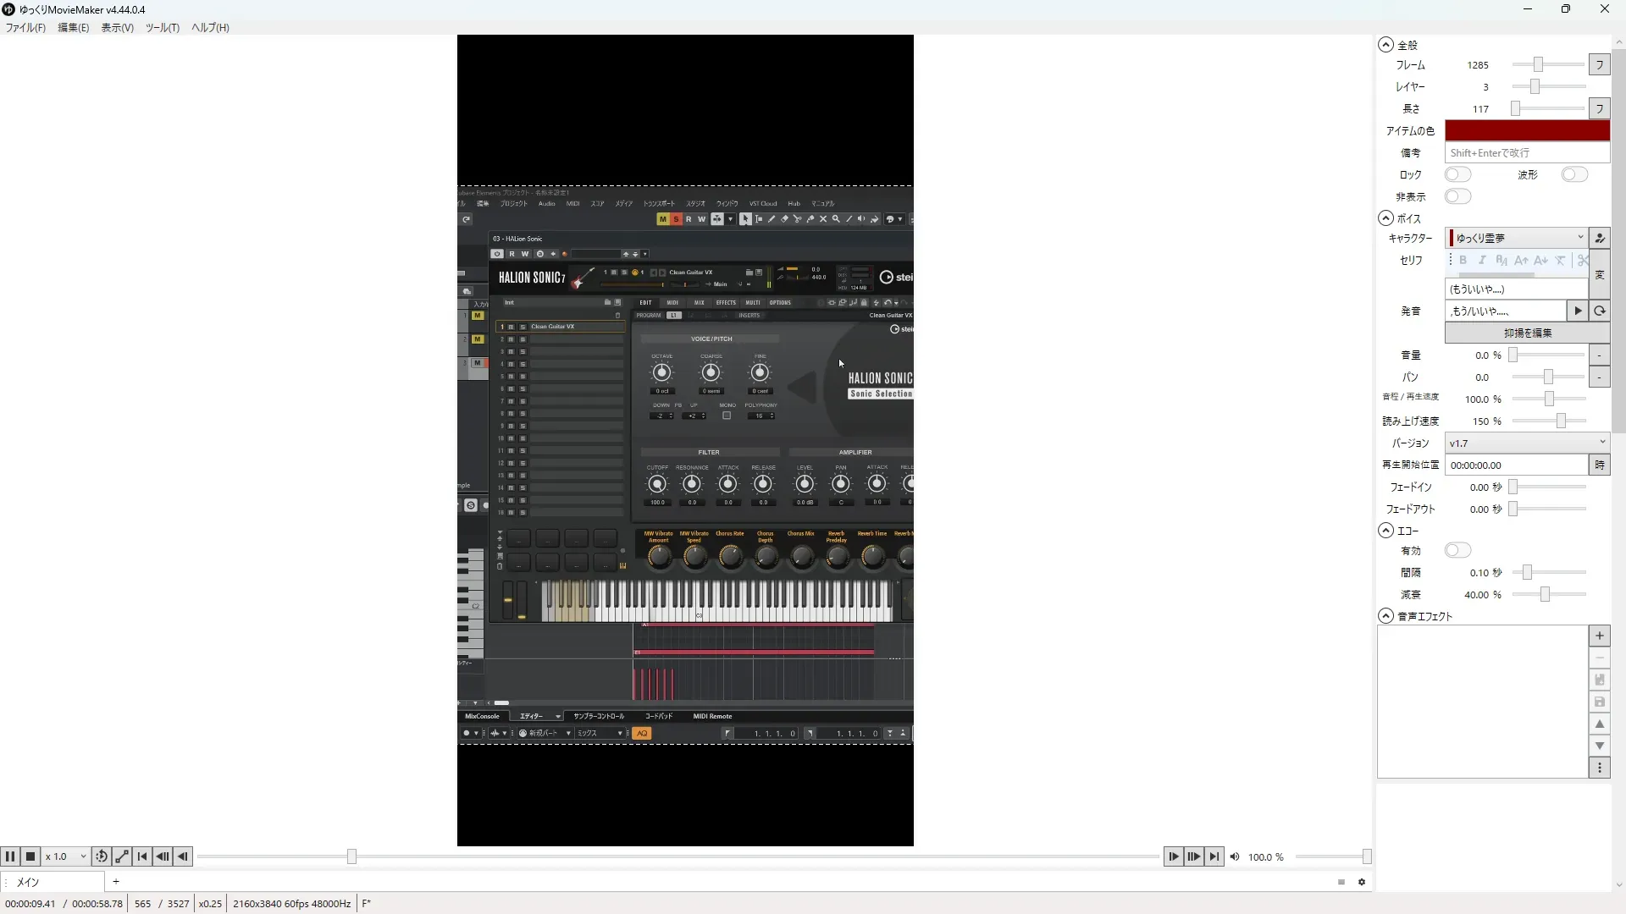Screen dimensions: 1626x914
Task: Enable the 波形 waveform switch
Action: (1573, 174)
